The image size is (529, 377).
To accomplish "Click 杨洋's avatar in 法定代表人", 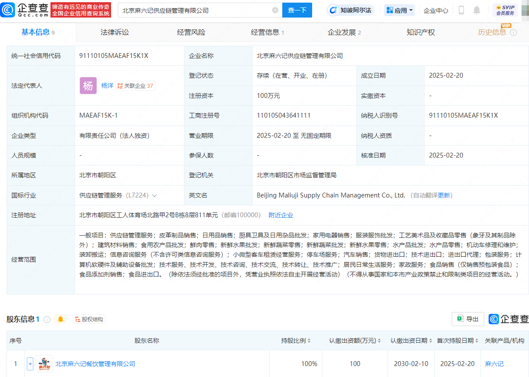I will [88, 86].
